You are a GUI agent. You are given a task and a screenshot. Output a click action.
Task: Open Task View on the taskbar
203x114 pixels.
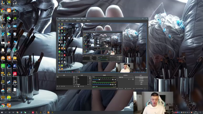tap(13, 112)
